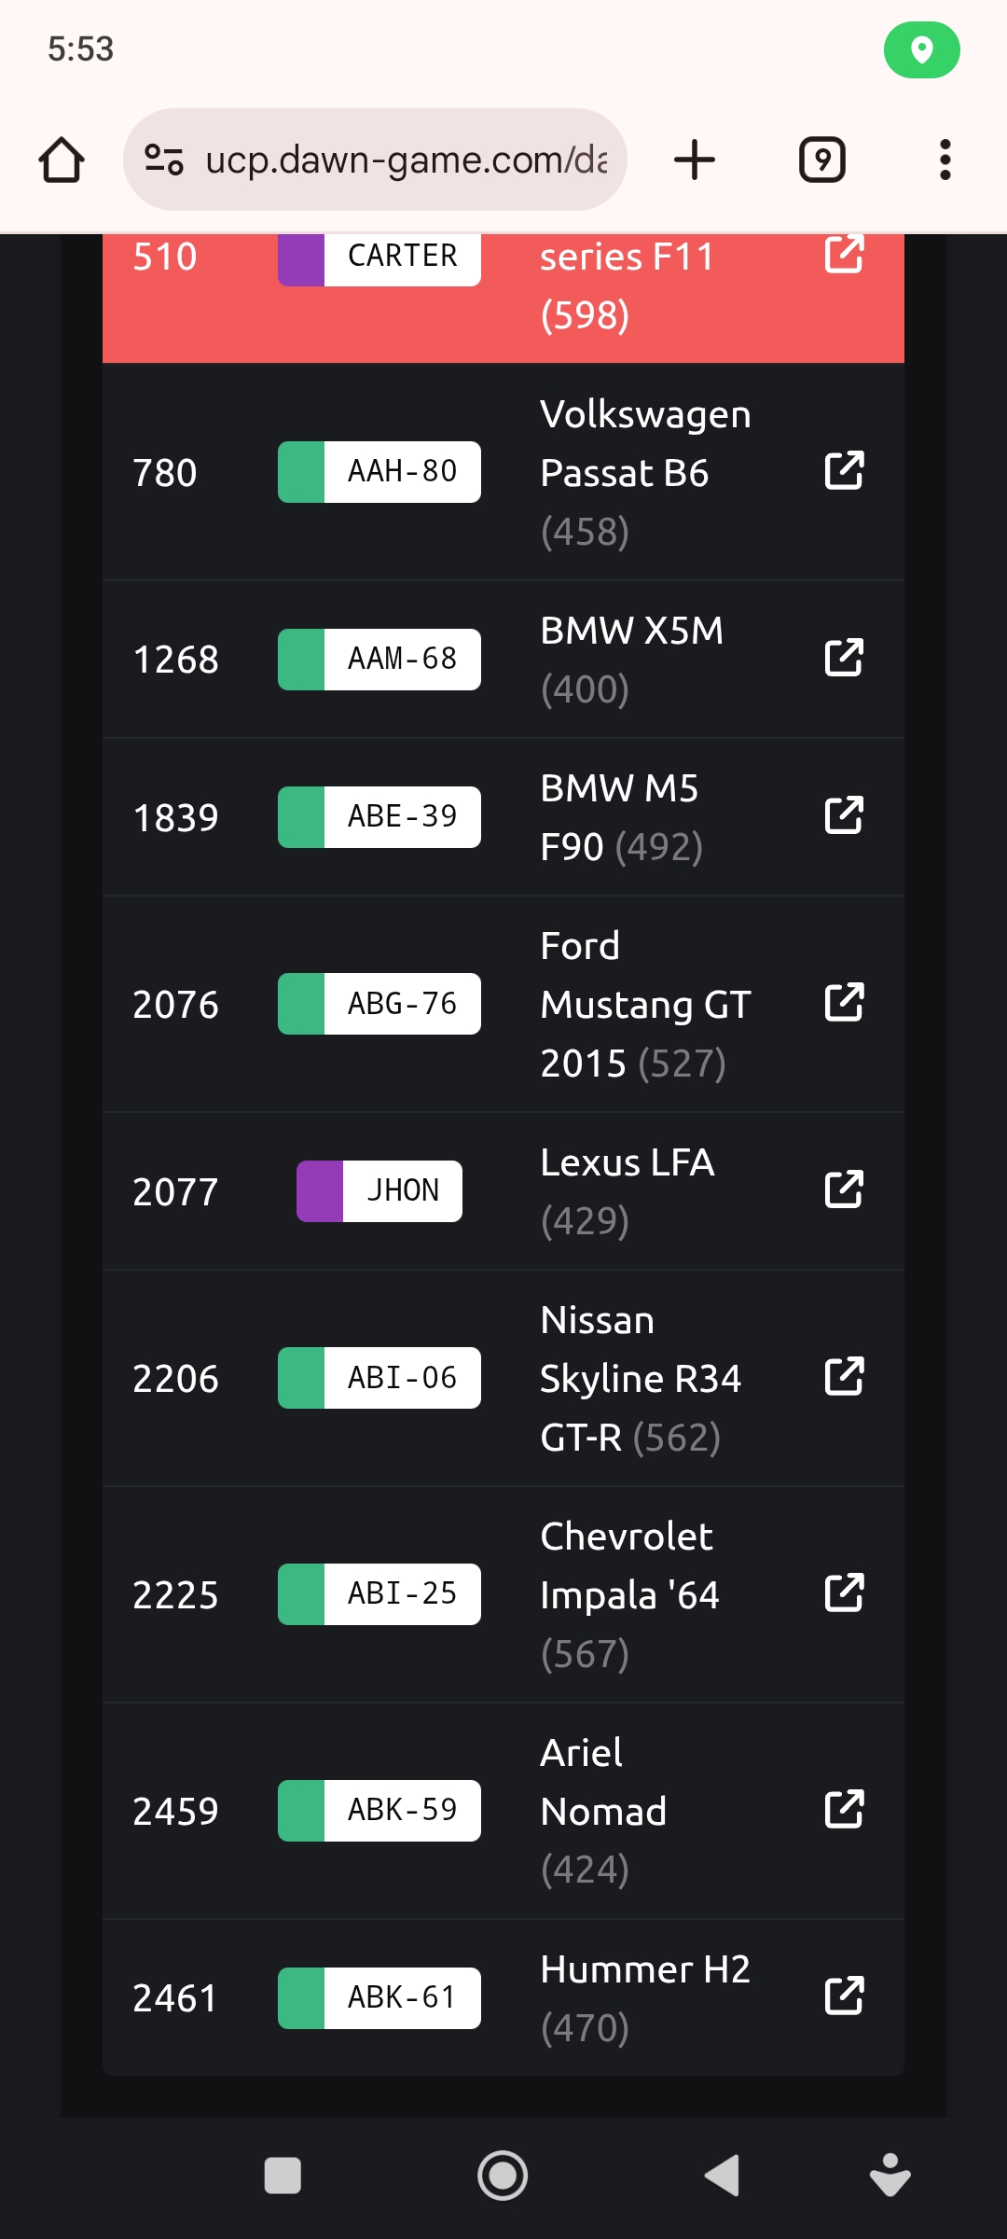Open new browser tab with plus icon

coord(695,160)
